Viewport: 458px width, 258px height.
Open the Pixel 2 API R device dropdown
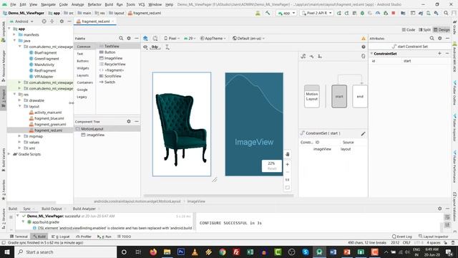316,13
